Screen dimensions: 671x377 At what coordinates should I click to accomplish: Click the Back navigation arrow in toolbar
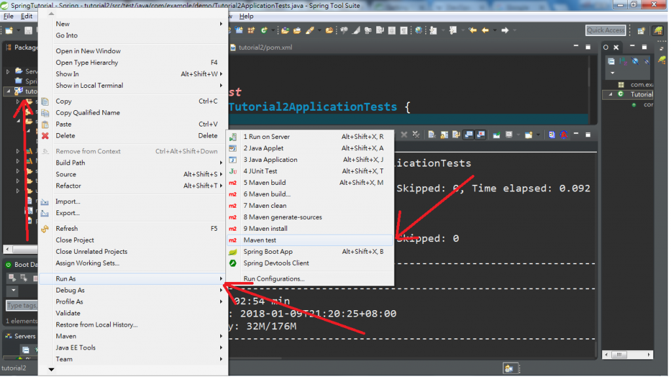pos(485,30)
